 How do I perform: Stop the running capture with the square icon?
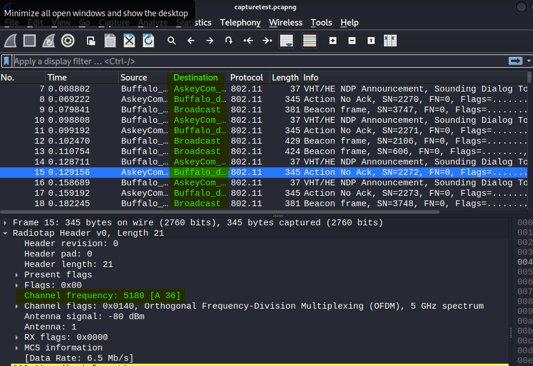(x=30, y=41)
